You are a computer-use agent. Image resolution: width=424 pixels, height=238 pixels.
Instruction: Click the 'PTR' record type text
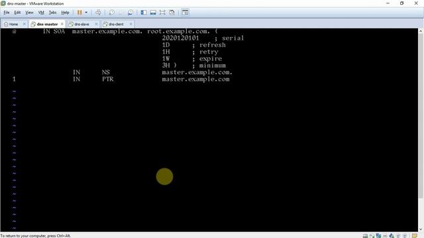(108, 79)
